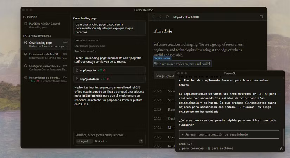Open the Agent mode dropdown

[84, 141]
